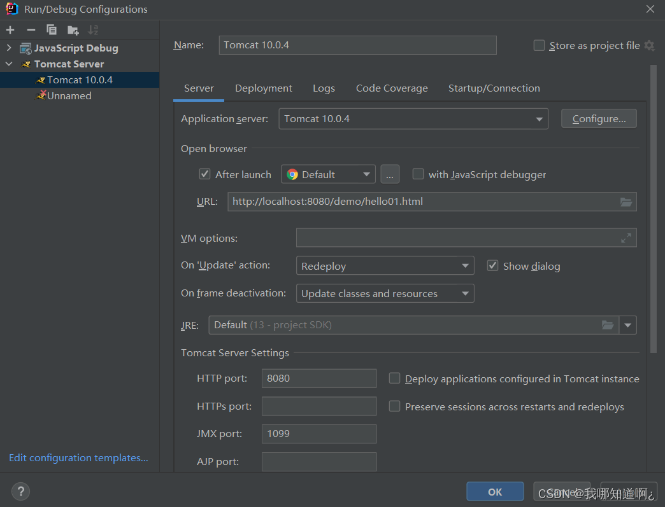This screenshot has height=507, width=665.
Task: Click the Configure... button
Action: click(x=599, y=118)
